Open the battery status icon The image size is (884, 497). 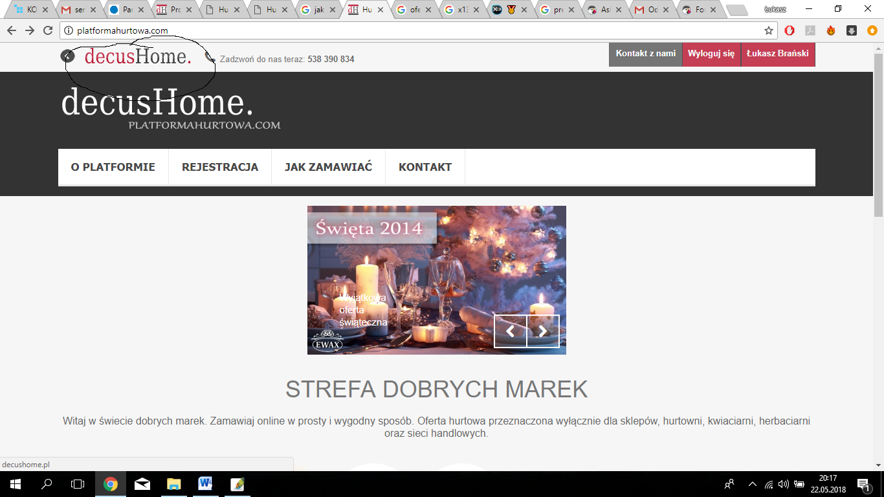[x=799, y=484]
